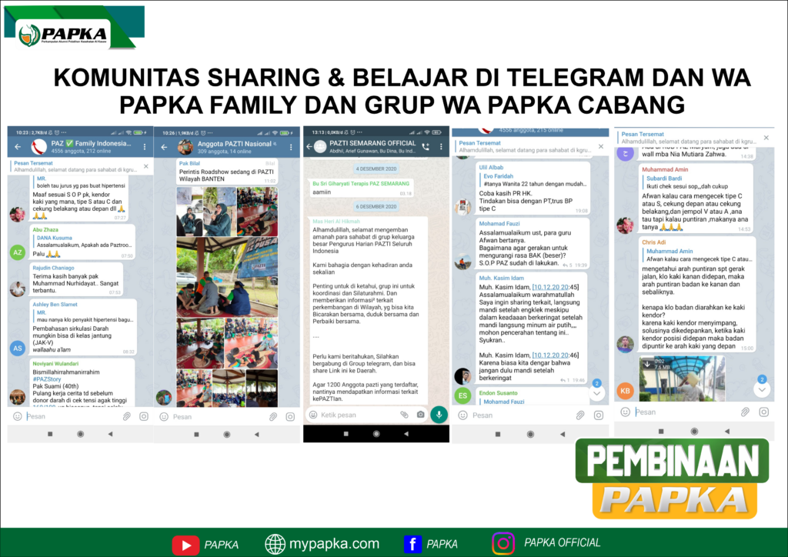This screenshot has width=788, height=557.
Task: Tap the green ES avatar
Action: 462,395
